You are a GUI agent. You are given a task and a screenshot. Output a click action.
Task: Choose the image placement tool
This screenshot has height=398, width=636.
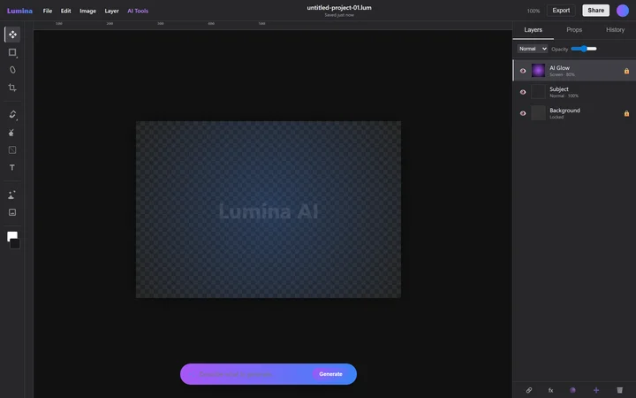click(12, 212)
